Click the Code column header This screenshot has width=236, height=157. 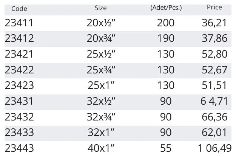[19, 9]
